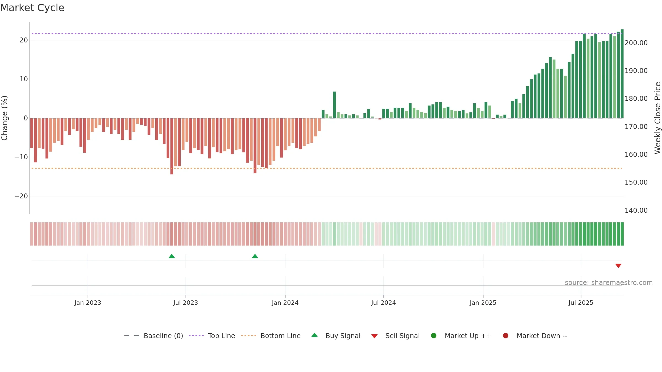Click the 20 tick on the Change axis
Screen dimensions: 662x372
24,40
